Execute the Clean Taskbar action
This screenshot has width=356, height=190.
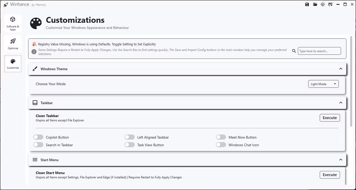point(330,118)
